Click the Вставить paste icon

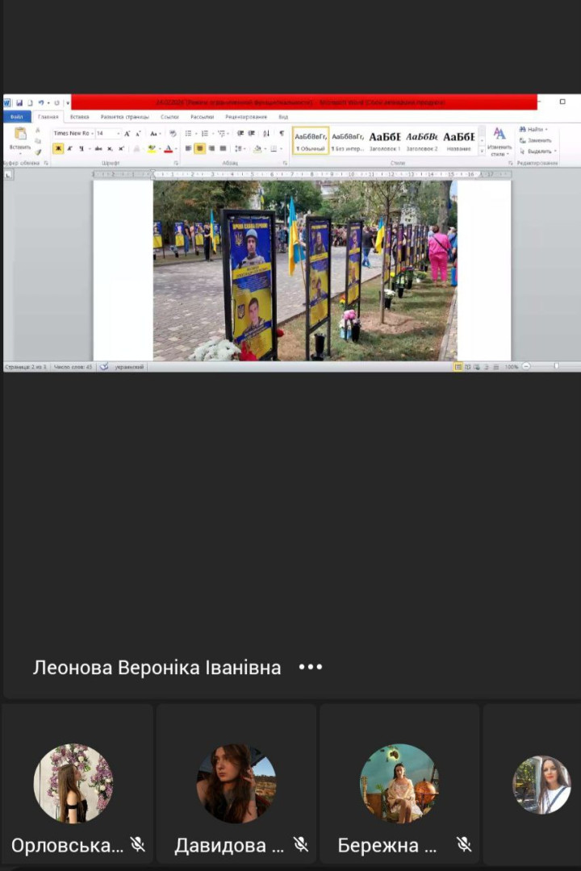click(x=20, y=138)
